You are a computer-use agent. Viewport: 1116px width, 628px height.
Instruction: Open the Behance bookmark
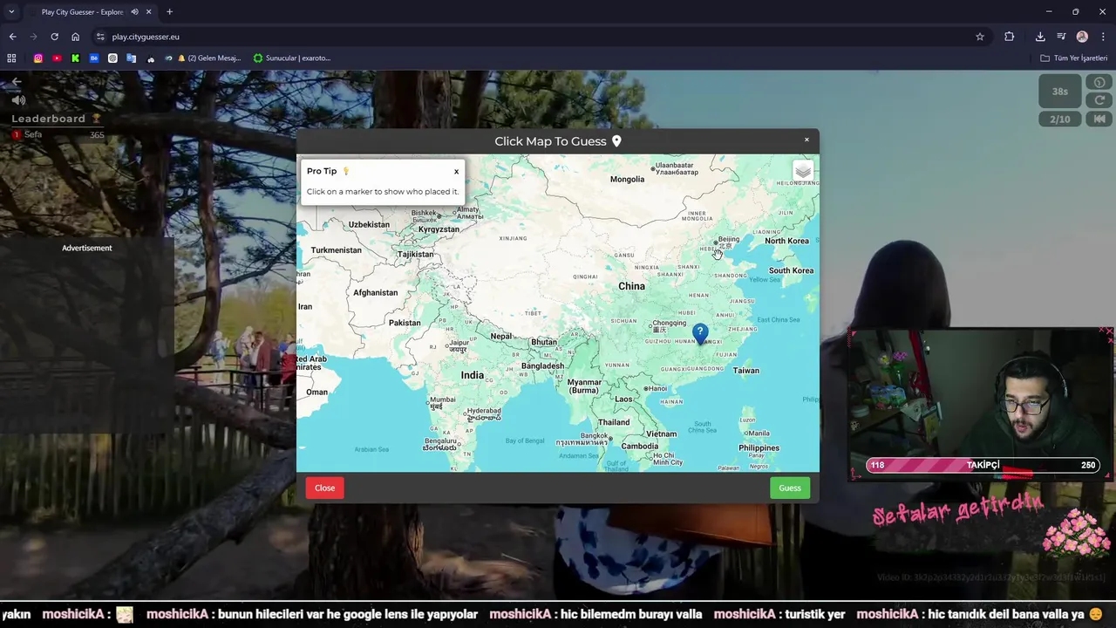click(94, 58)
